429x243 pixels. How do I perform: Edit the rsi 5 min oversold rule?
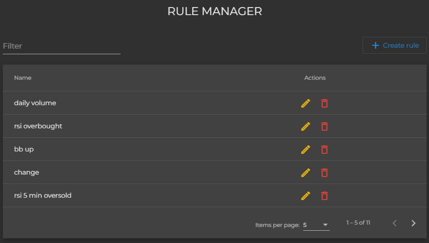(x=306, y=196)
